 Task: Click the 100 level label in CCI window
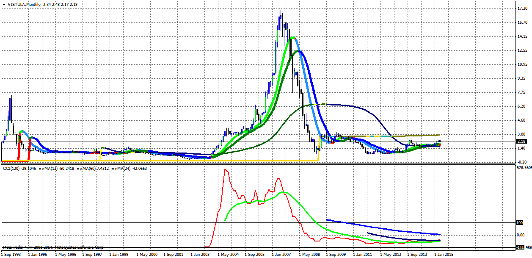click(521, 223)
